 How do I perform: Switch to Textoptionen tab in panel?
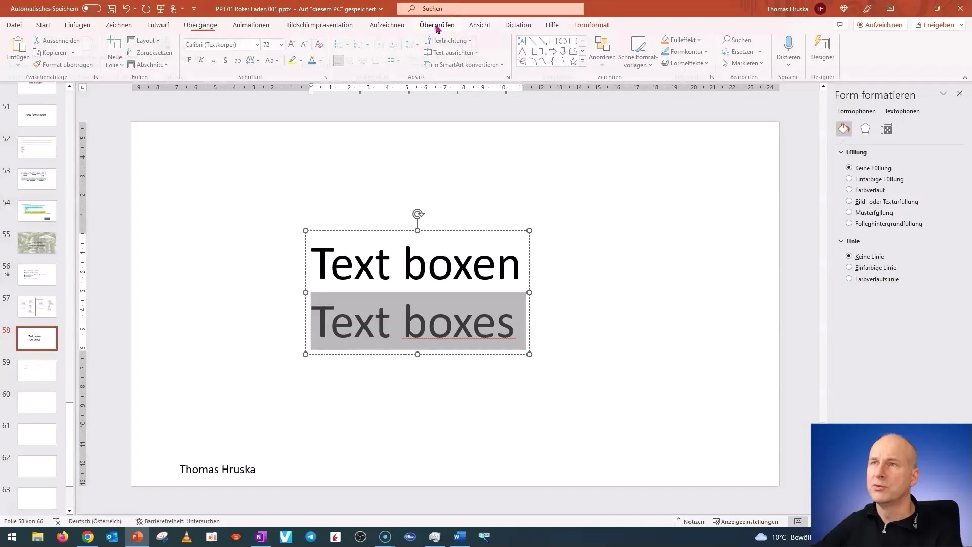[x=903, y=111]
